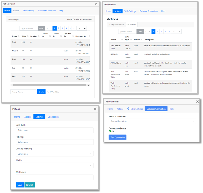Viewport: 203px width, 193px height.
Task: Go to previous page in Actions panel pagination
Action: (x=150, y=31)
